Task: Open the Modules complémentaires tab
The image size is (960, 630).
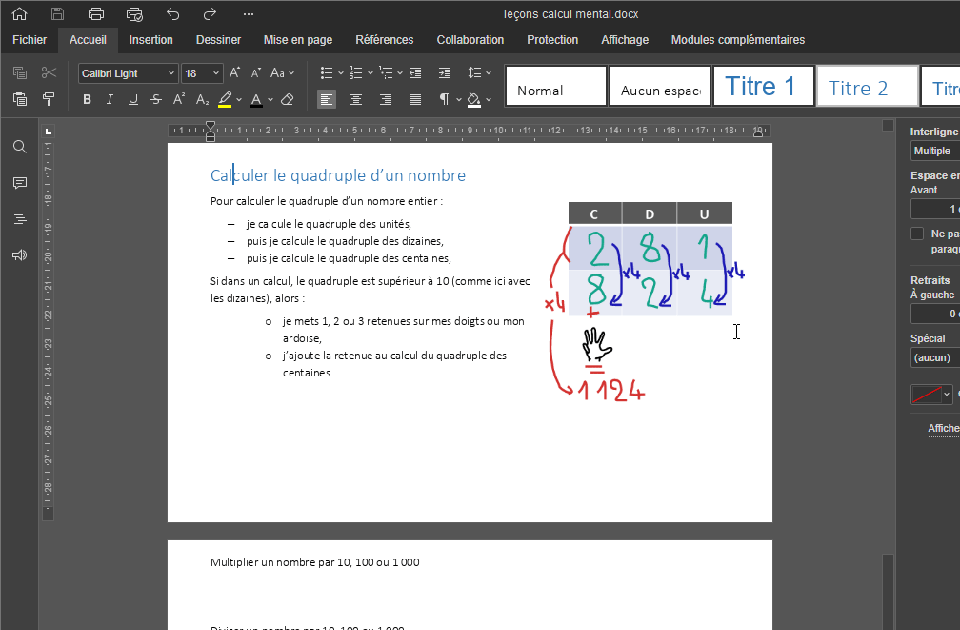Action: click(x=738, y=40)
